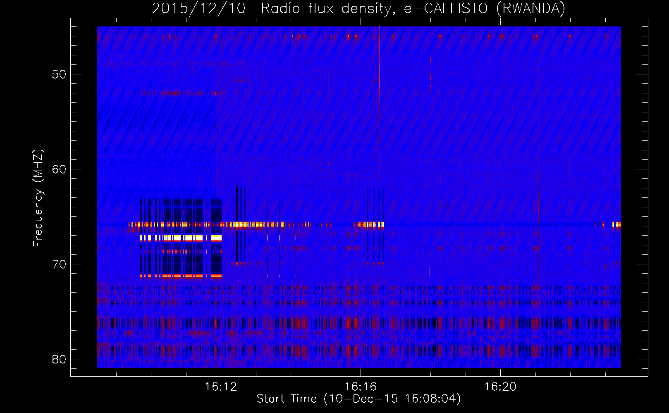Viewport: 669px width, 413px height.
Task: Click the '16:16' time tick label
Action: point(361,387)
